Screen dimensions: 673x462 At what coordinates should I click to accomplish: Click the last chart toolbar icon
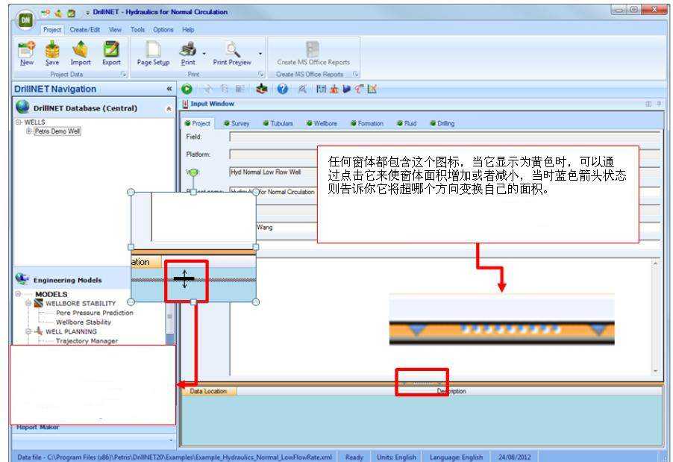click(x=372, y=89)
